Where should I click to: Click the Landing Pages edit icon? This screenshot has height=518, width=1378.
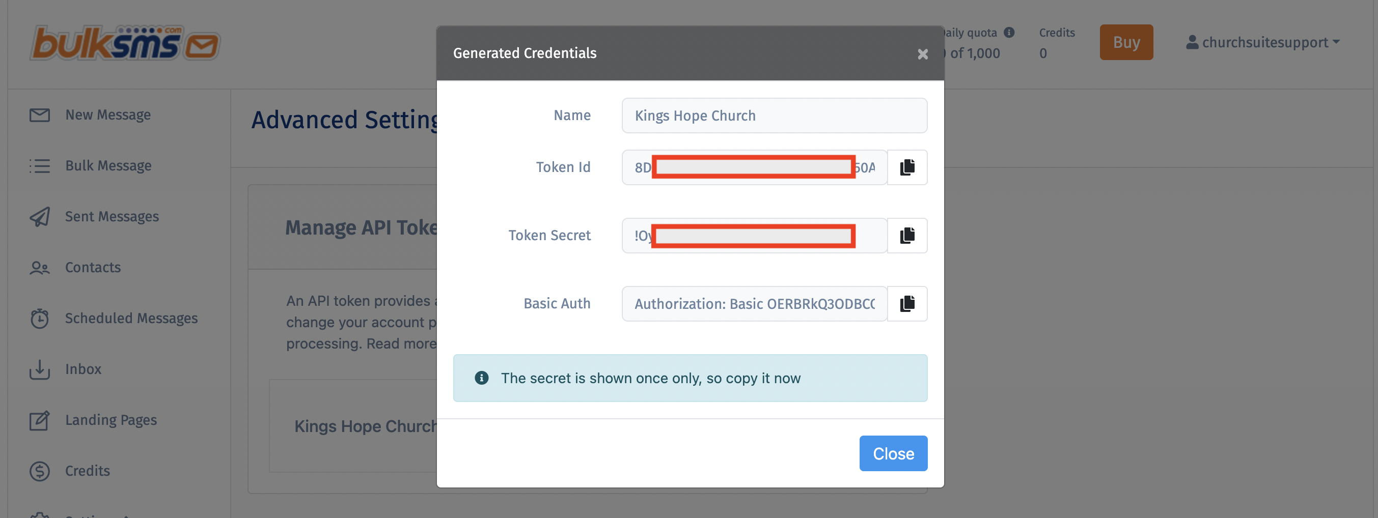pos(40,420)
